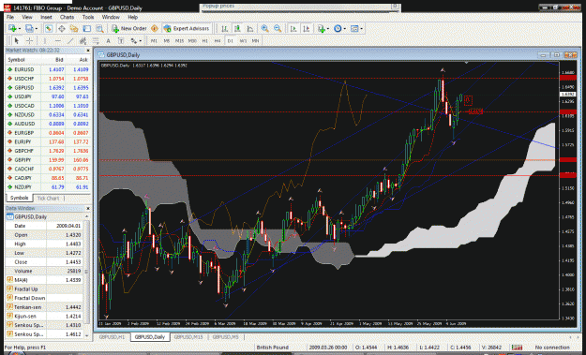
Task: Switch chart to Line Chart mode
Action: 249,28
